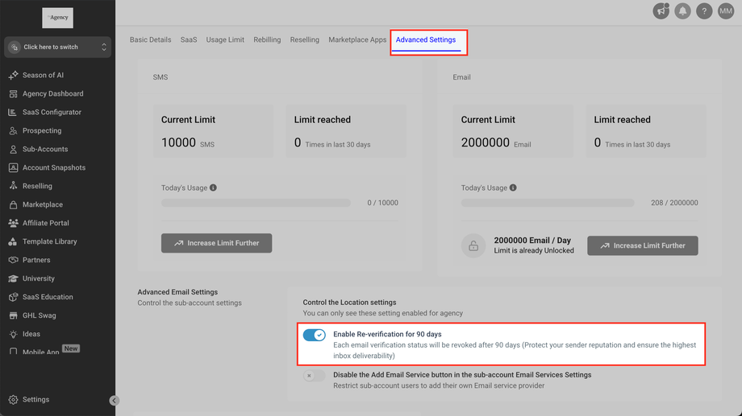Switch to the Basic Details tab
The width and height of the screenshot is (742, 416).
[151, 39]
